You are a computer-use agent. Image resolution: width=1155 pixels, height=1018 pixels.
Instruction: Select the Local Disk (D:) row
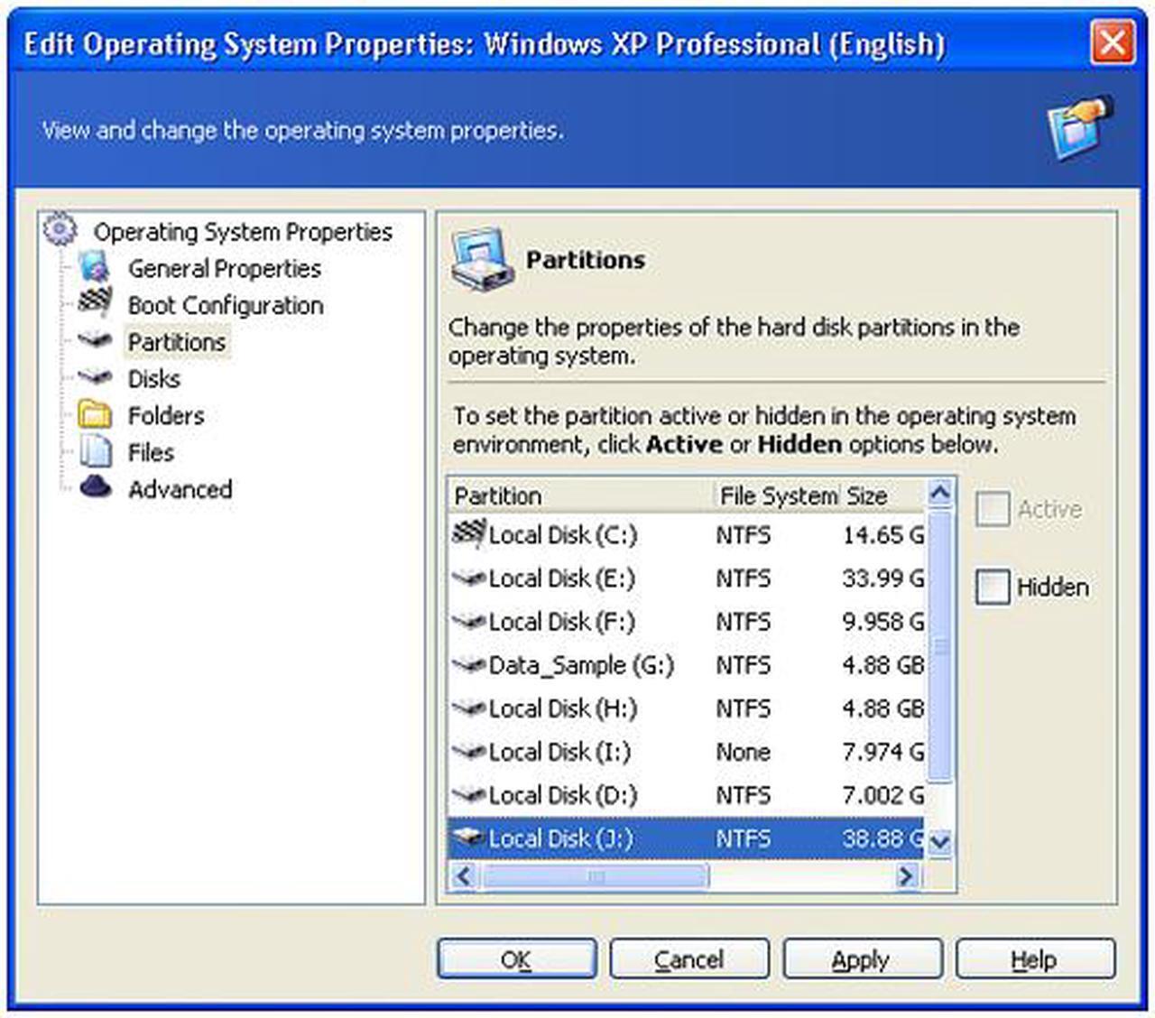(x=687, y=795)
